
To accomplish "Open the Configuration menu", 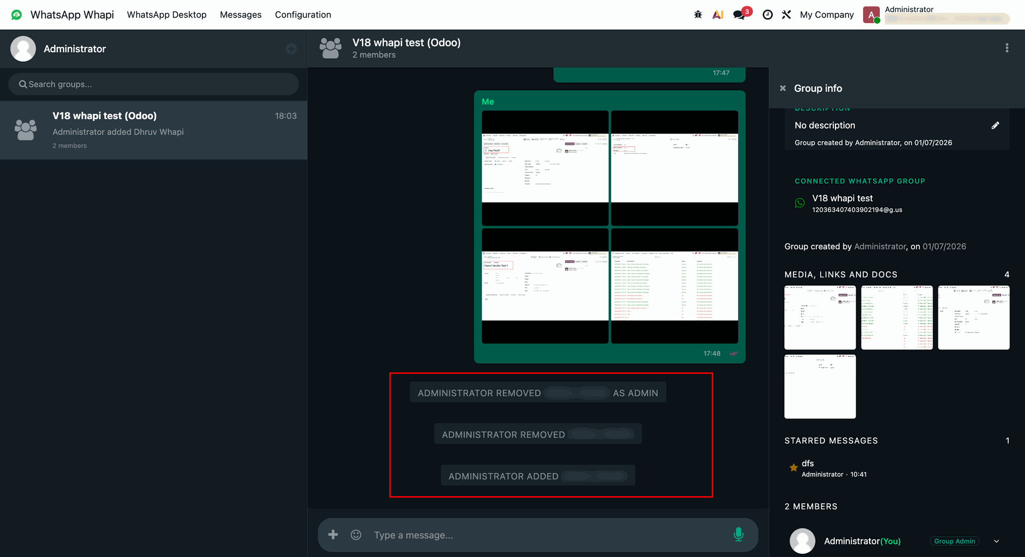I will point(303,14).
